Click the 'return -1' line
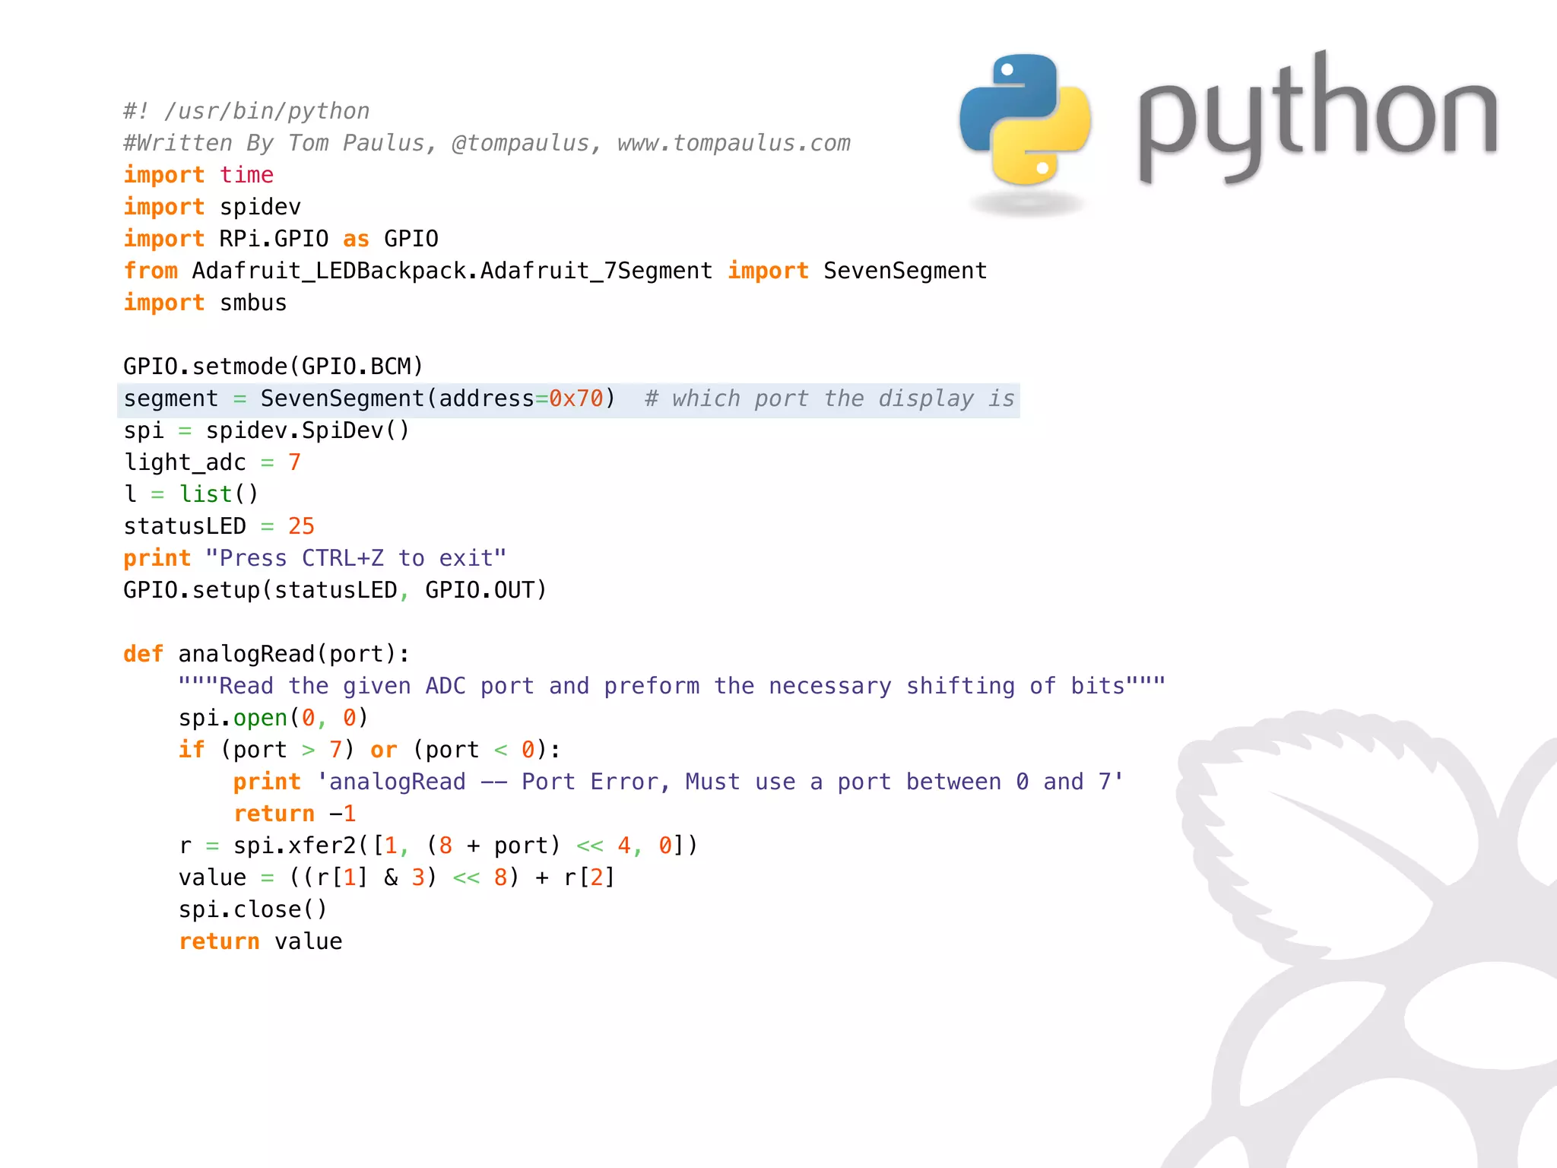The width and height of the screenshot is (1557, 1168). coord(295,814)
